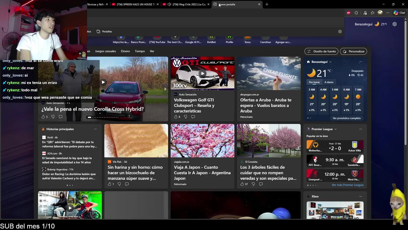This screenshot has height=230, width=408.
Task: Open page settings gear beside Berazategui temperature
Action: 395,24
